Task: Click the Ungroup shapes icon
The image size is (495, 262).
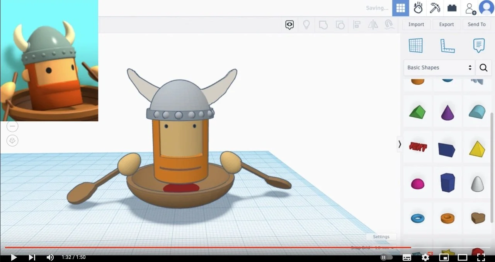Action: (x=340, y=25)
